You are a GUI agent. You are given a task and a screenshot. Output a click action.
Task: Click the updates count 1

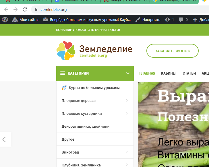(x=173, y=20)
